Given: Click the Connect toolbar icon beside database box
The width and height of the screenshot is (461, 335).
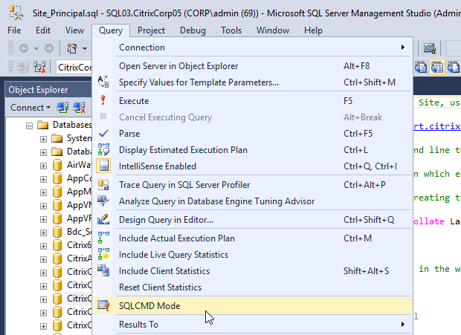Looking at the screenshot, I should point(23,67).
